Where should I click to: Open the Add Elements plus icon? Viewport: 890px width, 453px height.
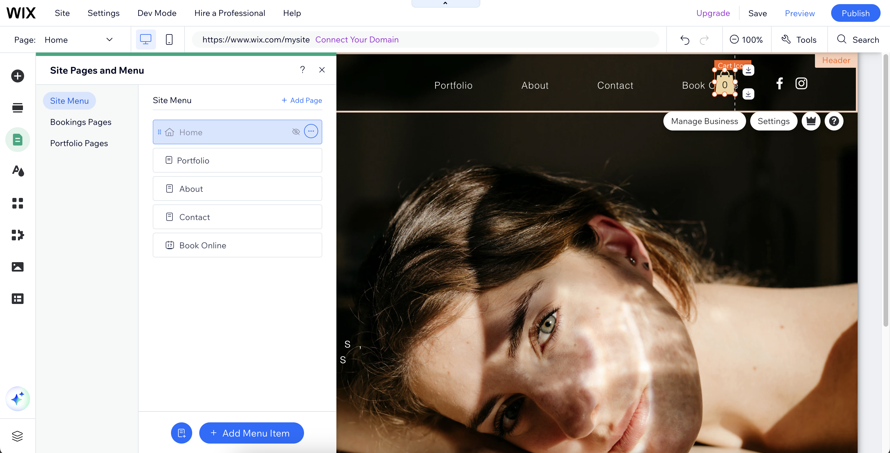tap(18, 76)
